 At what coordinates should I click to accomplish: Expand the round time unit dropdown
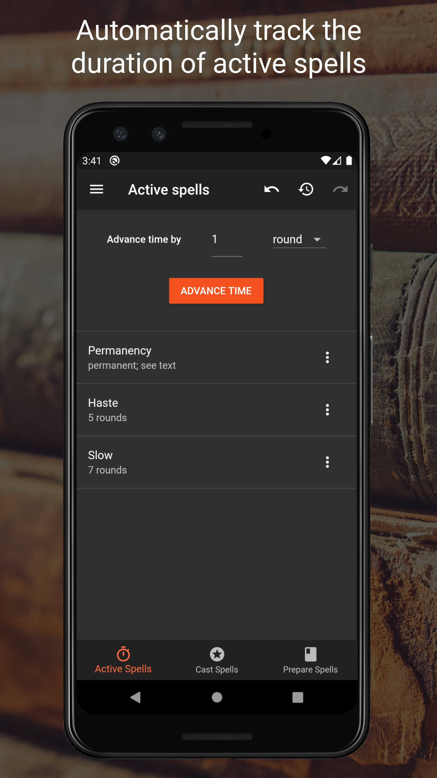299,240
